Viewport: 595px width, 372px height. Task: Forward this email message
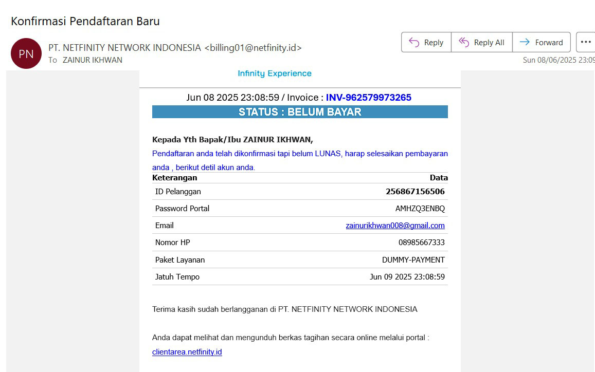click(541, 43)
